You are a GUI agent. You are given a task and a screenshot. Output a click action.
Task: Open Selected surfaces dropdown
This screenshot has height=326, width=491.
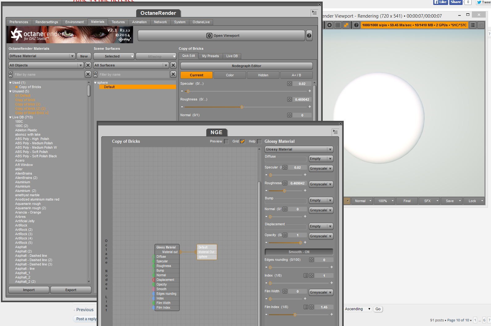114,56
